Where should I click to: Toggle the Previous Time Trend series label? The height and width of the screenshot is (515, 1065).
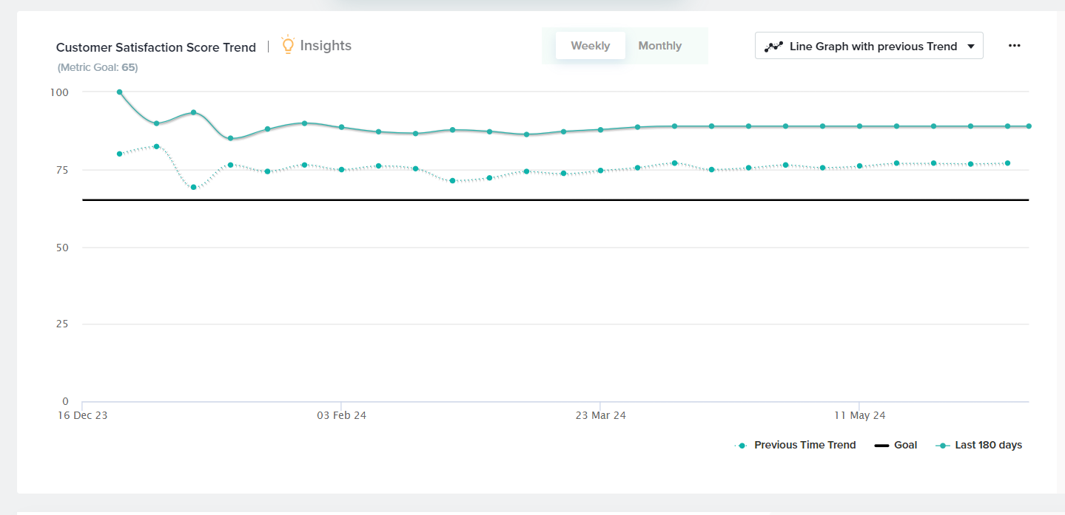click(x=804, y=445)
